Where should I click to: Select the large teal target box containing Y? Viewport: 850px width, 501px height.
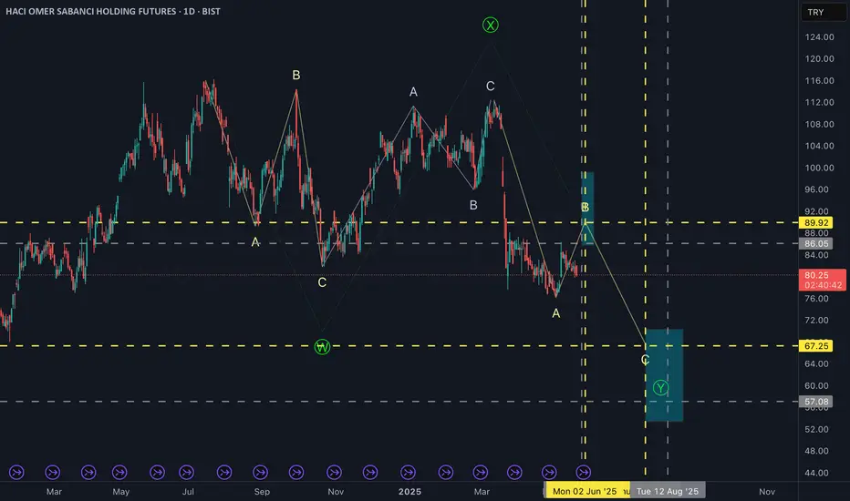[664, 374]
